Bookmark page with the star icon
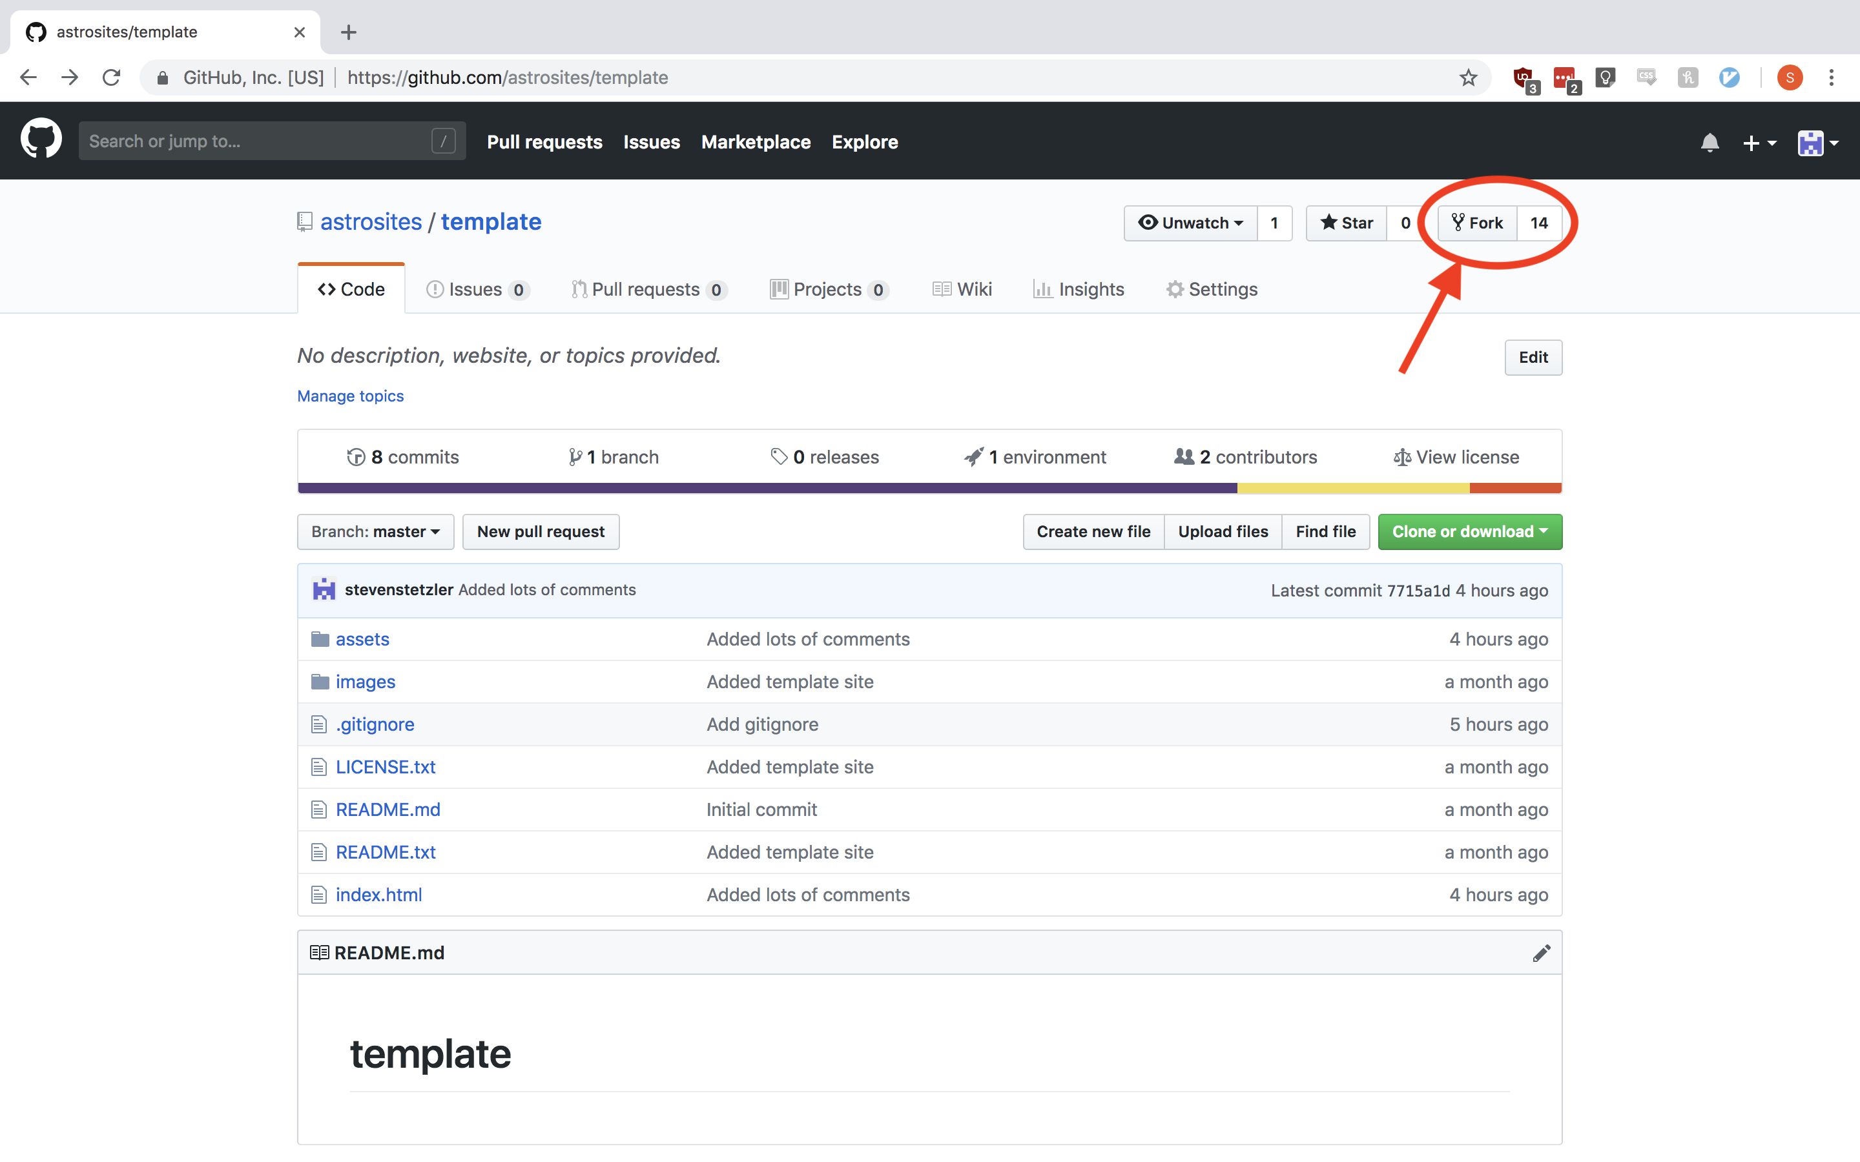The width and height of the screenshot is (1860, 1162). coord(1468,77)
